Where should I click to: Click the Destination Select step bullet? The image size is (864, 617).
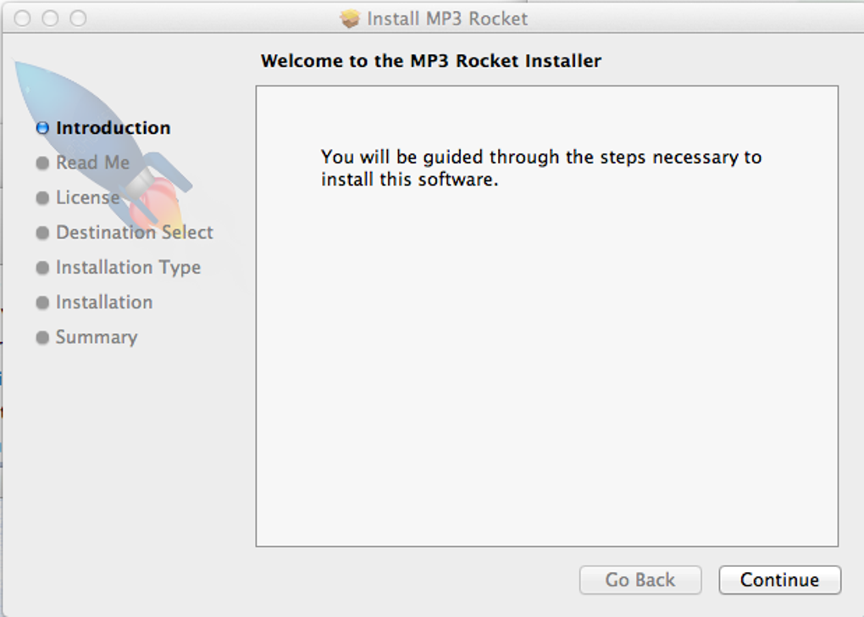tap(42, 233)
